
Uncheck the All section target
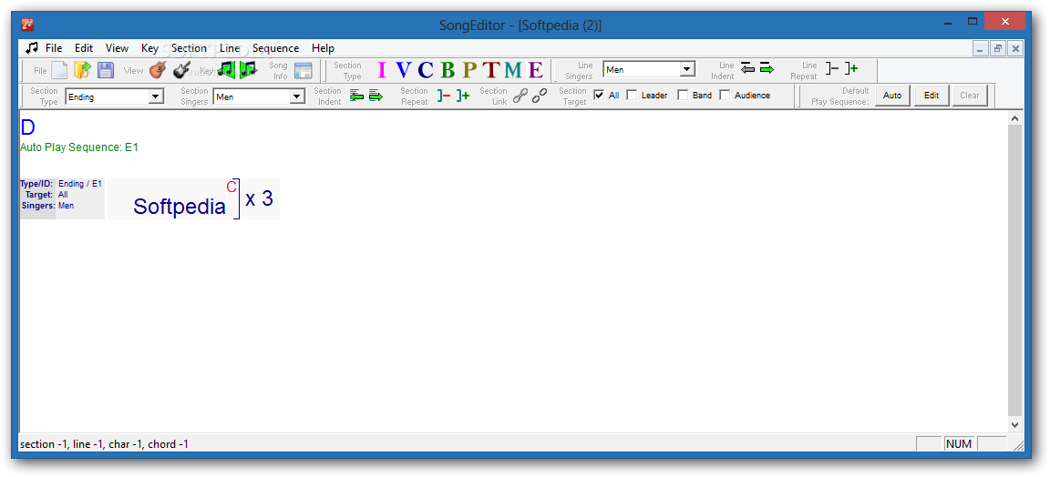click(600, 95)
